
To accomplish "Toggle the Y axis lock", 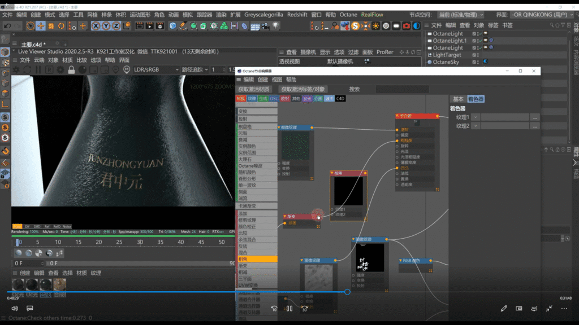I will 106,26.
